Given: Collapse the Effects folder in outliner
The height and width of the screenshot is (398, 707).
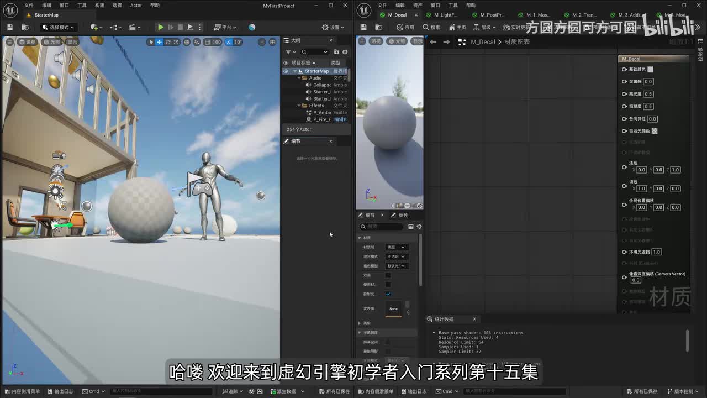Looking at the screenshot, I should coord(298,106).
